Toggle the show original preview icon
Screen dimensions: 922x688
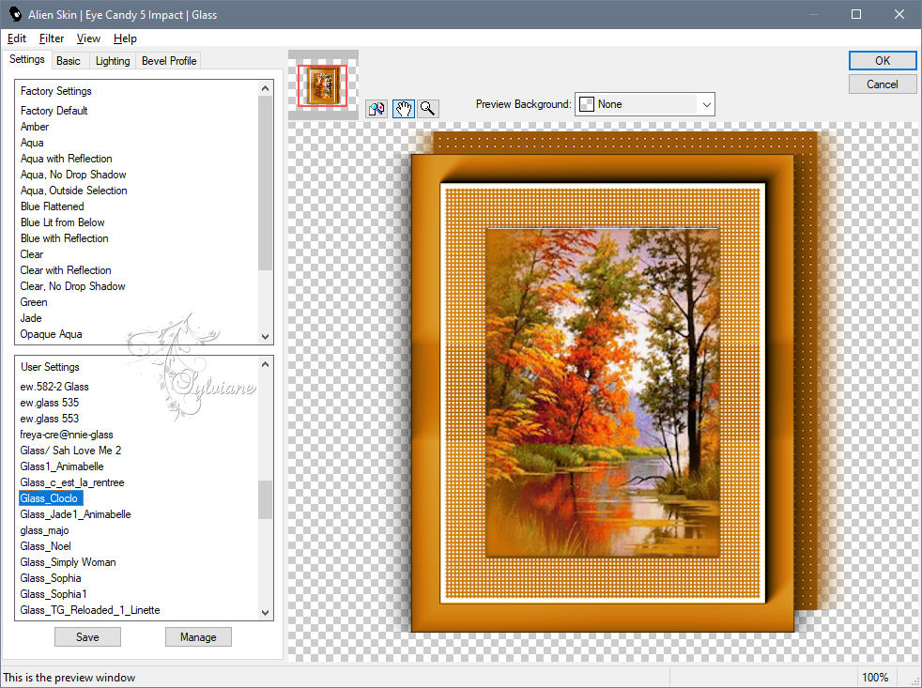(376, 109)
